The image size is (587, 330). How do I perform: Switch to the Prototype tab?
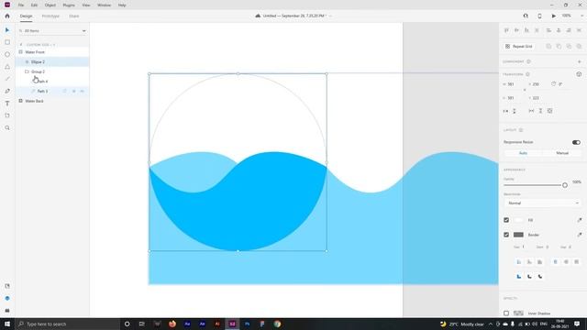pos(50,16)
